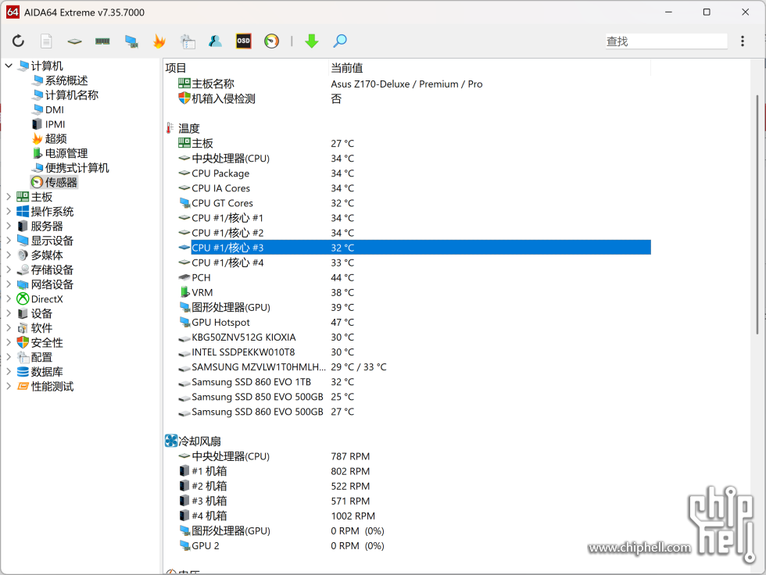Open the IPMI tree item
Image resolution: width=766 pixels, height=575 pixels.
[48, 124]
